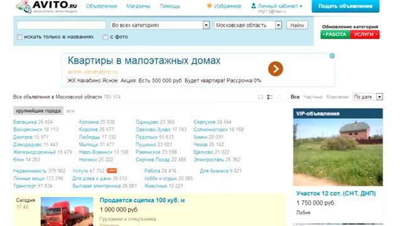The width and height of the screenshot is (402, 226).
Task: Open the Балашиха city link
Action: click(24, 122)
